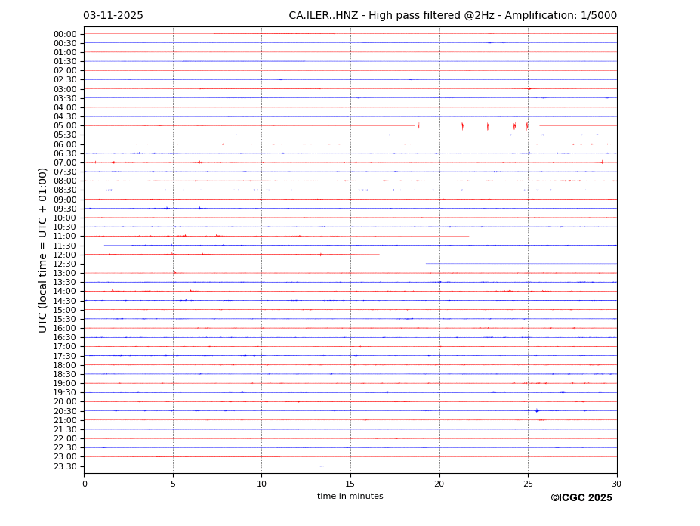Click the date label 03-11-2025
700x526 pixels.
pos(113,16)
